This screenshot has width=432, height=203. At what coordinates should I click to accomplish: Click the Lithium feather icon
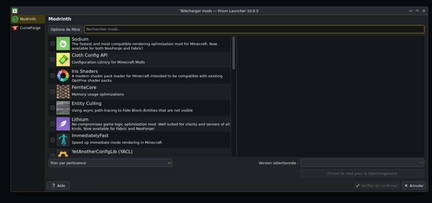(63, 124)
